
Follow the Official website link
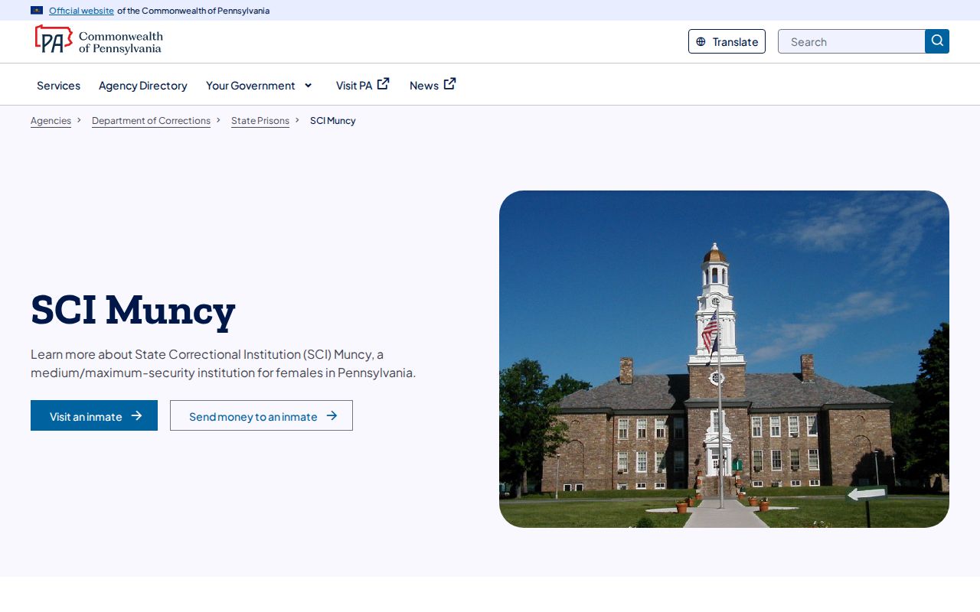(x=81, y=11)
